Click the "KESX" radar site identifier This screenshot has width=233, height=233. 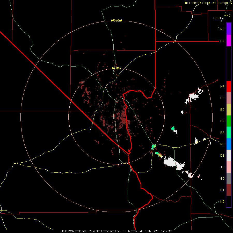pyautogui.click(x=133, y=231)
